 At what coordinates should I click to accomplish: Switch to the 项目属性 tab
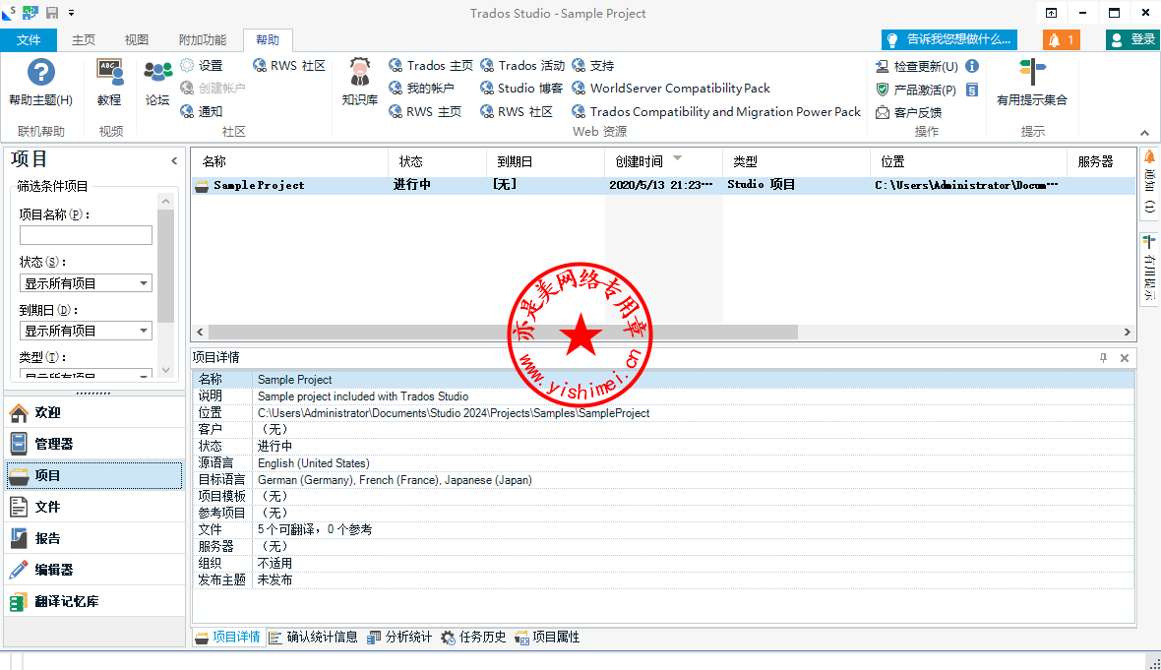[x=548, y=638]
